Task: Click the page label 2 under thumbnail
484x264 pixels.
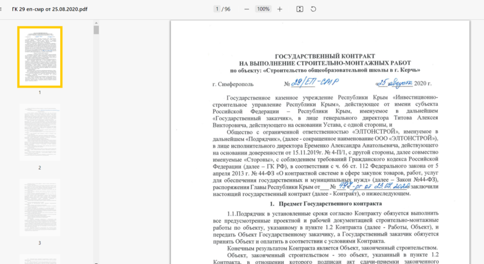Action: 39,168
